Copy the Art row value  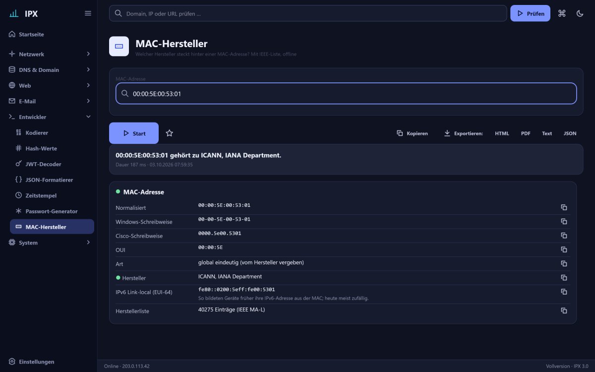(564, 263)
